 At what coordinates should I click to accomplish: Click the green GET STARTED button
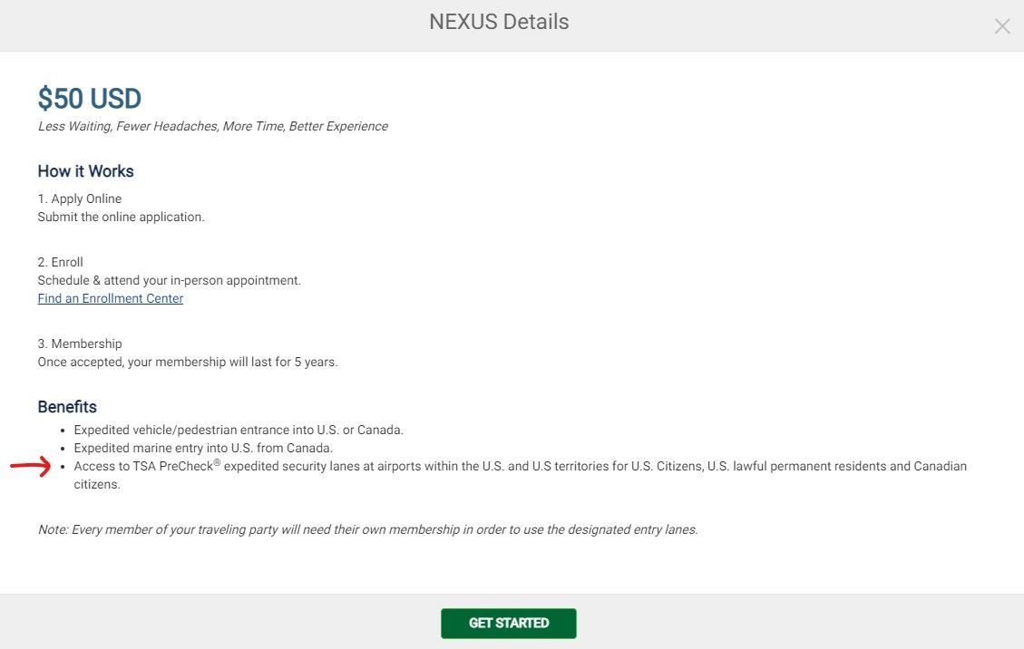point(508,623)
